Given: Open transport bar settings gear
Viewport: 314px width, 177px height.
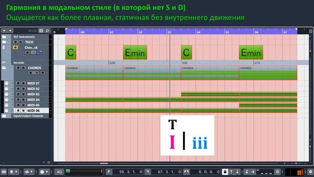Looking at the screenshot, I should point(311,172).
